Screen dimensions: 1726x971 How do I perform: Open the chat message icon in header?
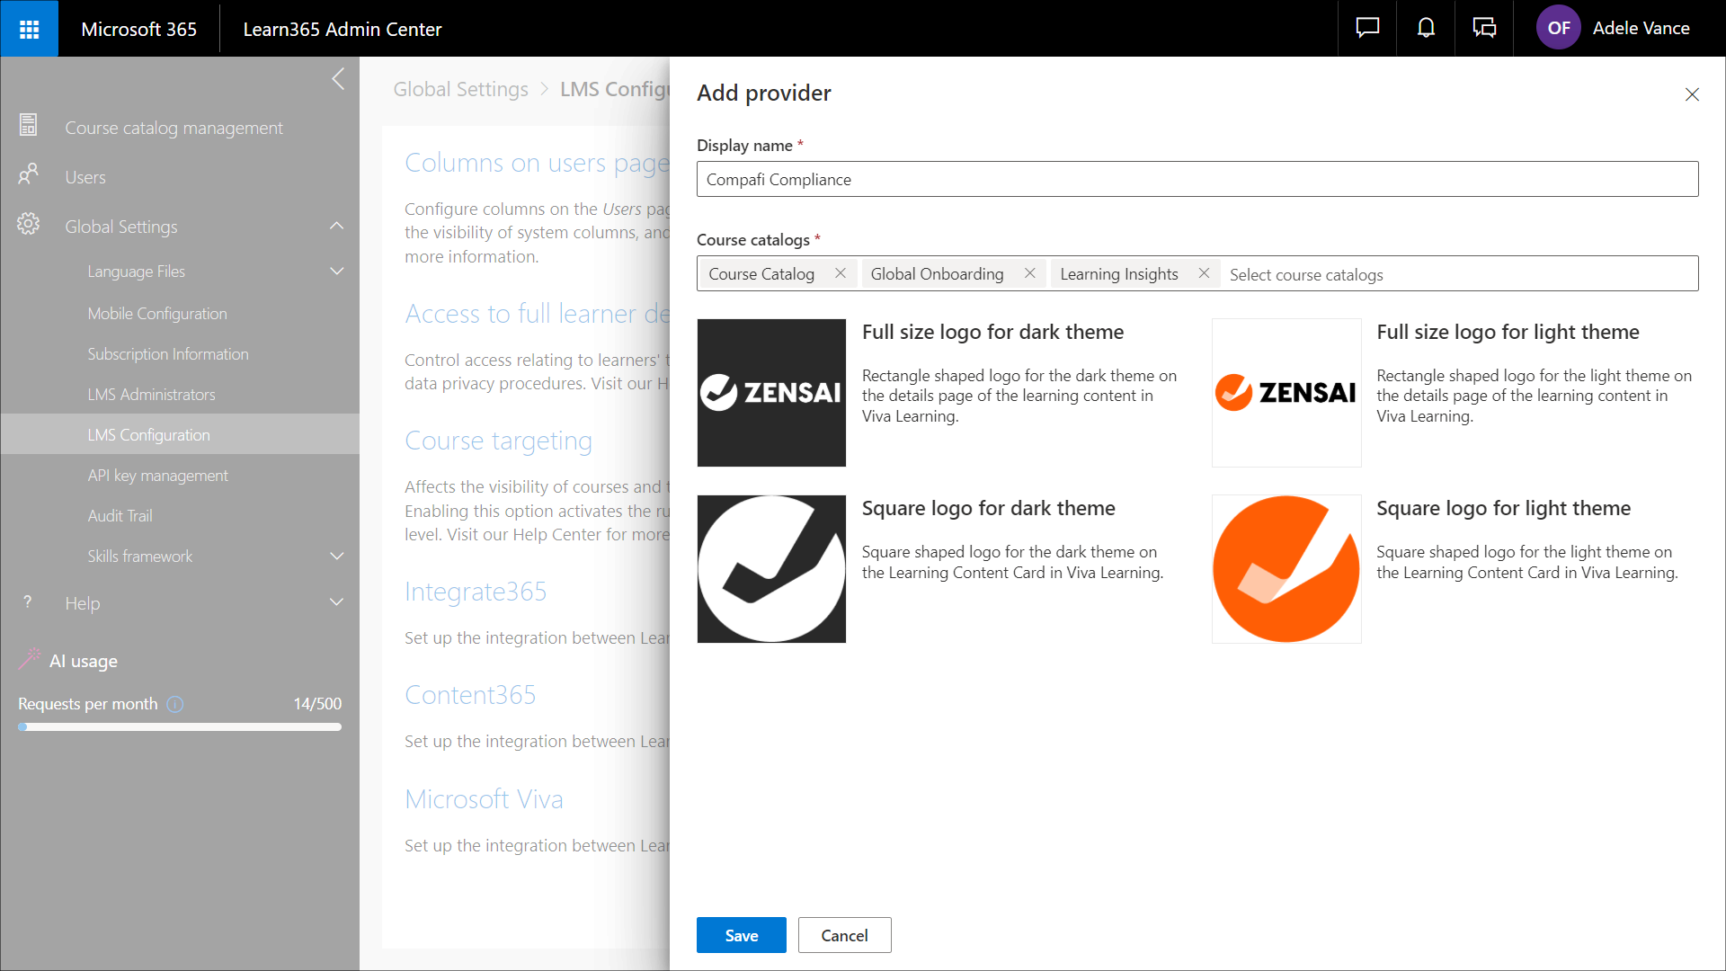point(1367,29)
